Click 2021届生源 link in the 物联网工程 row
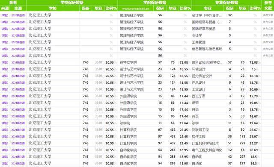 (18, 130)
